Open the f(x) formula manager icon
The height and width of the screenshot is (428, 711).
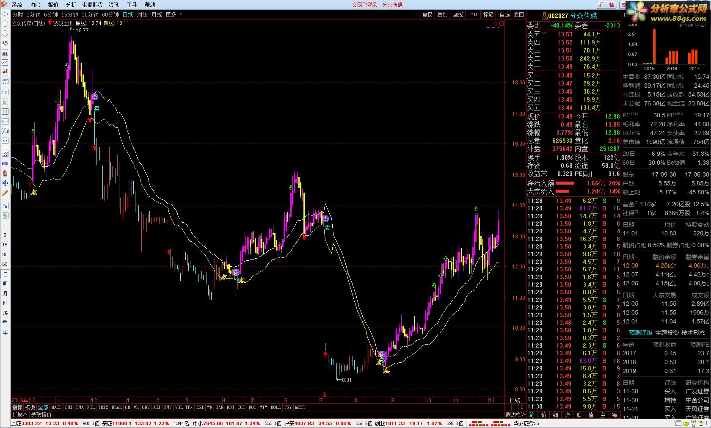click(x=5, y=131)
